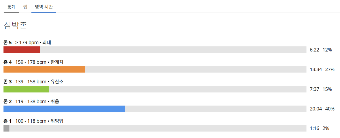The image size is (340, 138).
Task: Click the 심박존 heading
Action: [15, 26]
